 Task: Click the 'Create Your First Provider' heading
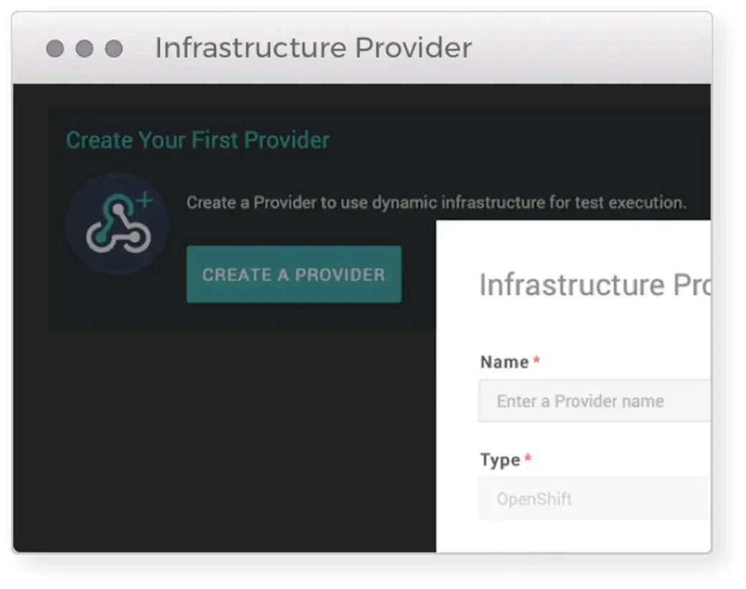pos(197,140)
